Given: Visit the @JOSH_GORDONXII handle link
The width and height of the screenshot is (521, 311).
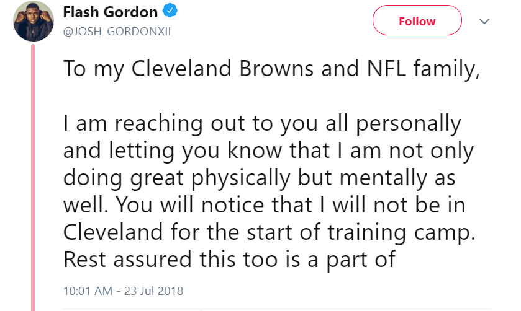Looking at the screenshot, I should tap(117, 32).
